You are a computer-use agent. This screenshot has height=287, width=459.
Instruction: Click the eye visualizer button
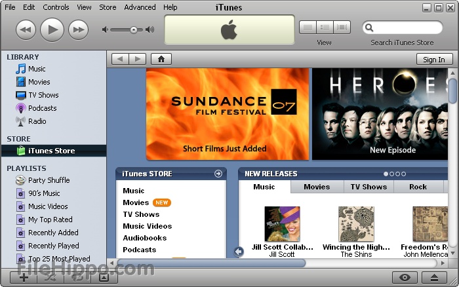(x=405, y=277)
